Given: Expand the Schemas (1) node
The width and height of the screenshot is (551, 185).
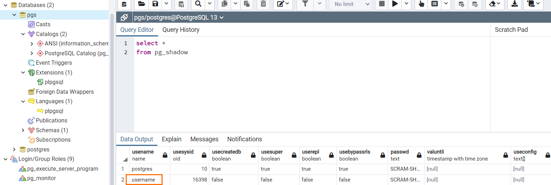Looking at the screenshot, I should pos(23,130).
